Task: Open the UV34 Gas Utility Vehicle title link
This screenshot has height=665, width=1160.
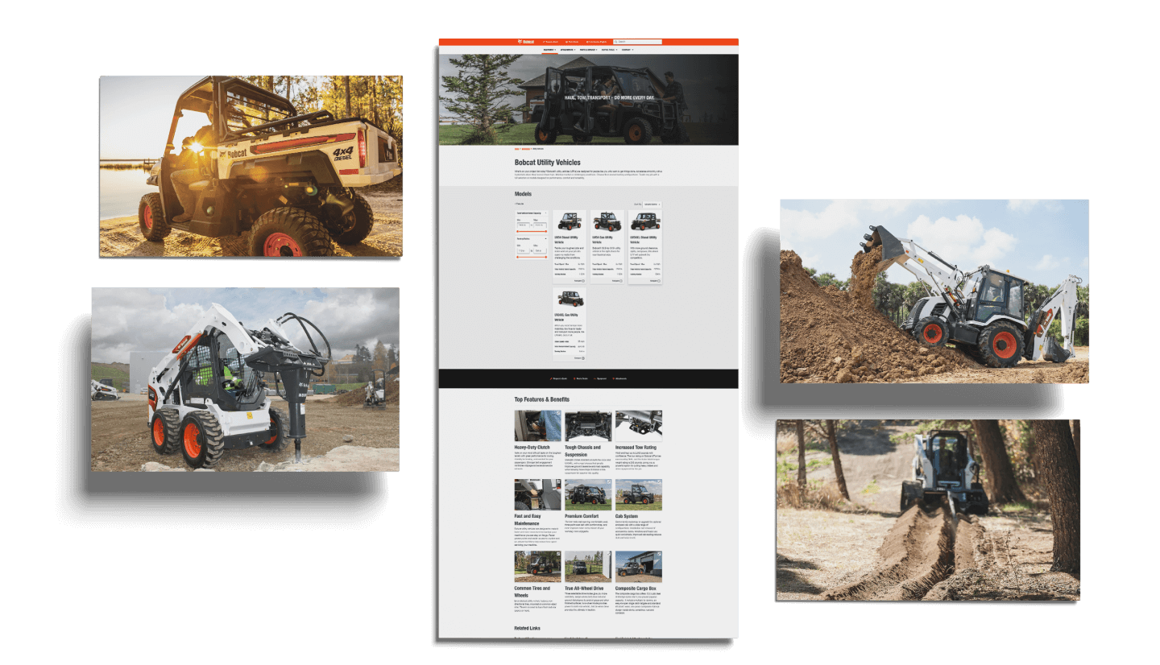Action: (603, 239)
